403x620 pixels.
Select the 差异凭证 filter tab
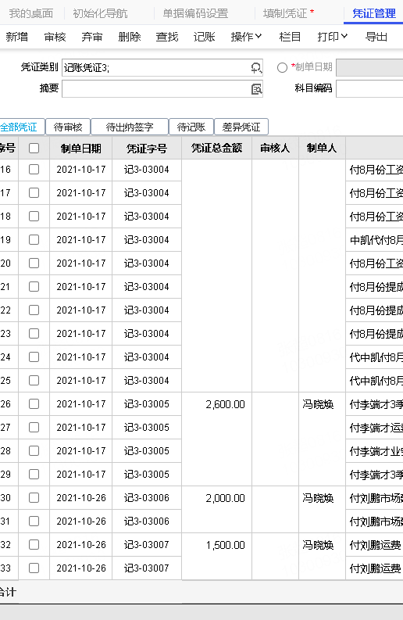pos(241,127)
